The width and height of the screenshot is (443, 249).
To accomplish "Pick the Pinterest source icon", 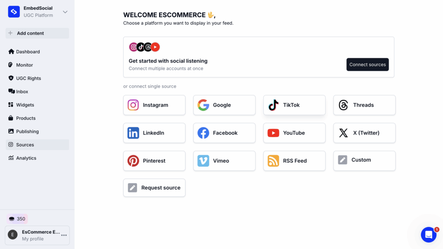I will point(133,161).
